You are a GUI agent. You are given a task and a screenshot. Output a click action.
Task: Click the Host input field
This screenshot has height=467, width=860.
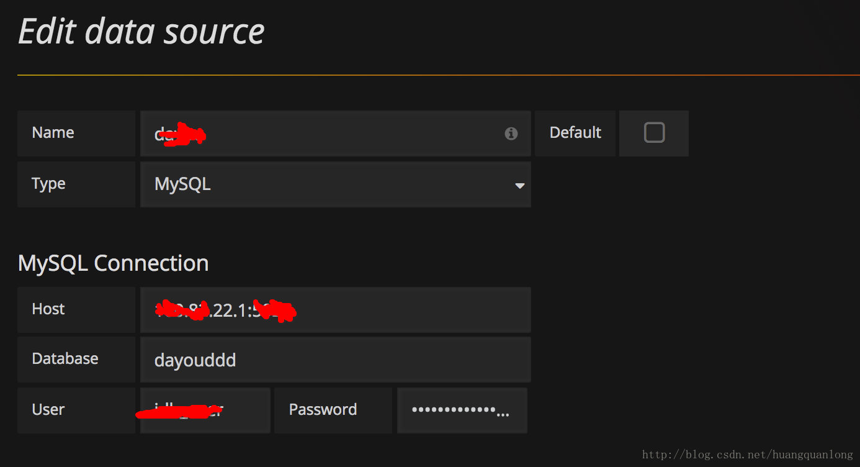(x=336, y=310)
